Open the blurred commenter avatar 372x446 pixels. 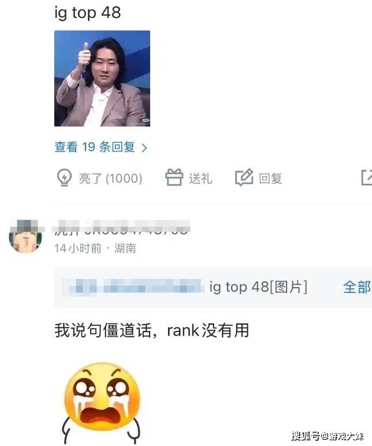pos(26,237)
